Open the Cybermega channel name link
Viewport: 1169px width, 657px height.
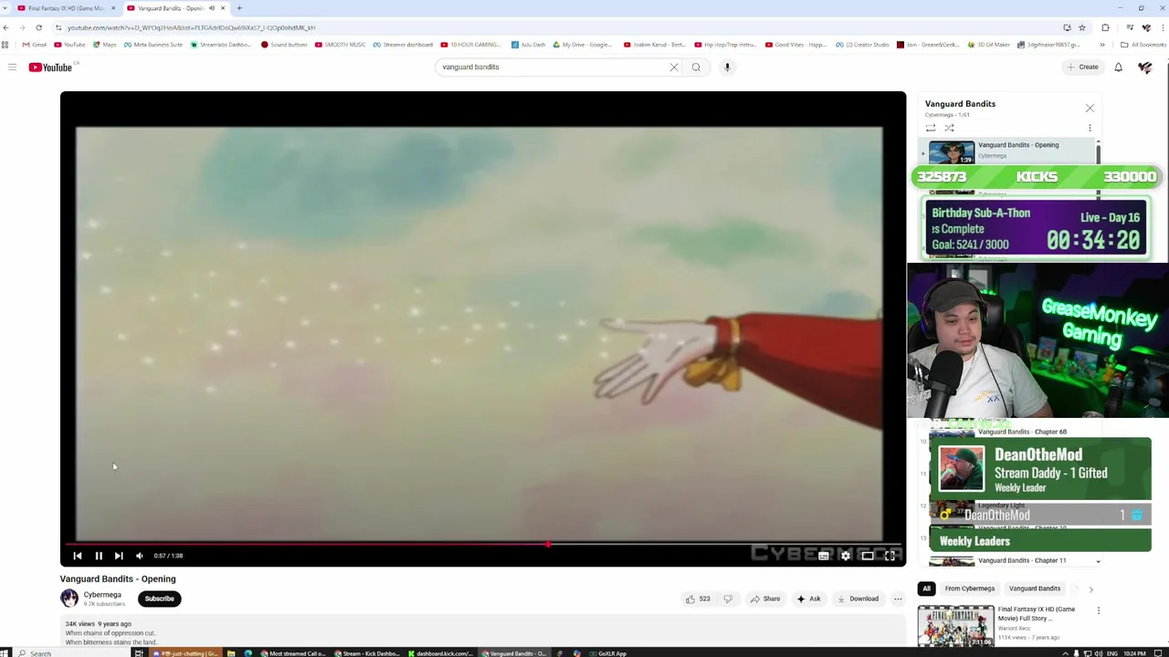pos(102,595)
